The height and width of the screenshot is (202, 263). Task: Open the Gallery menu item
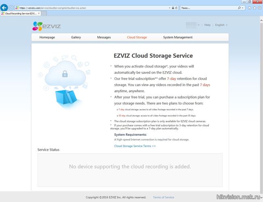[x=76, y=37]
